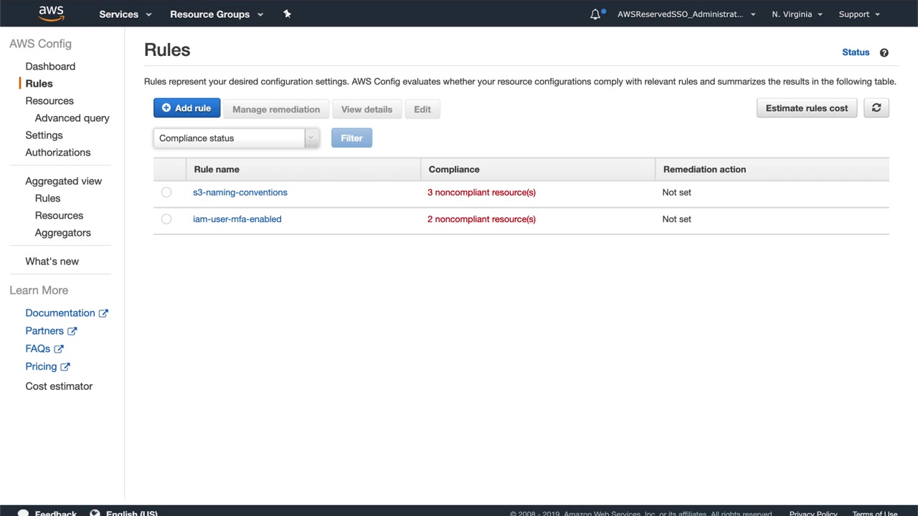Expand the N. Virginia region selector

coord(797,14)
